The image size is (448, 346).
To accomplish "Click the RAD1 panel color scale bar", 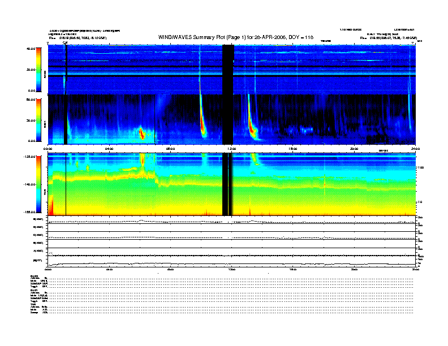I will click(x=38, y=120).
